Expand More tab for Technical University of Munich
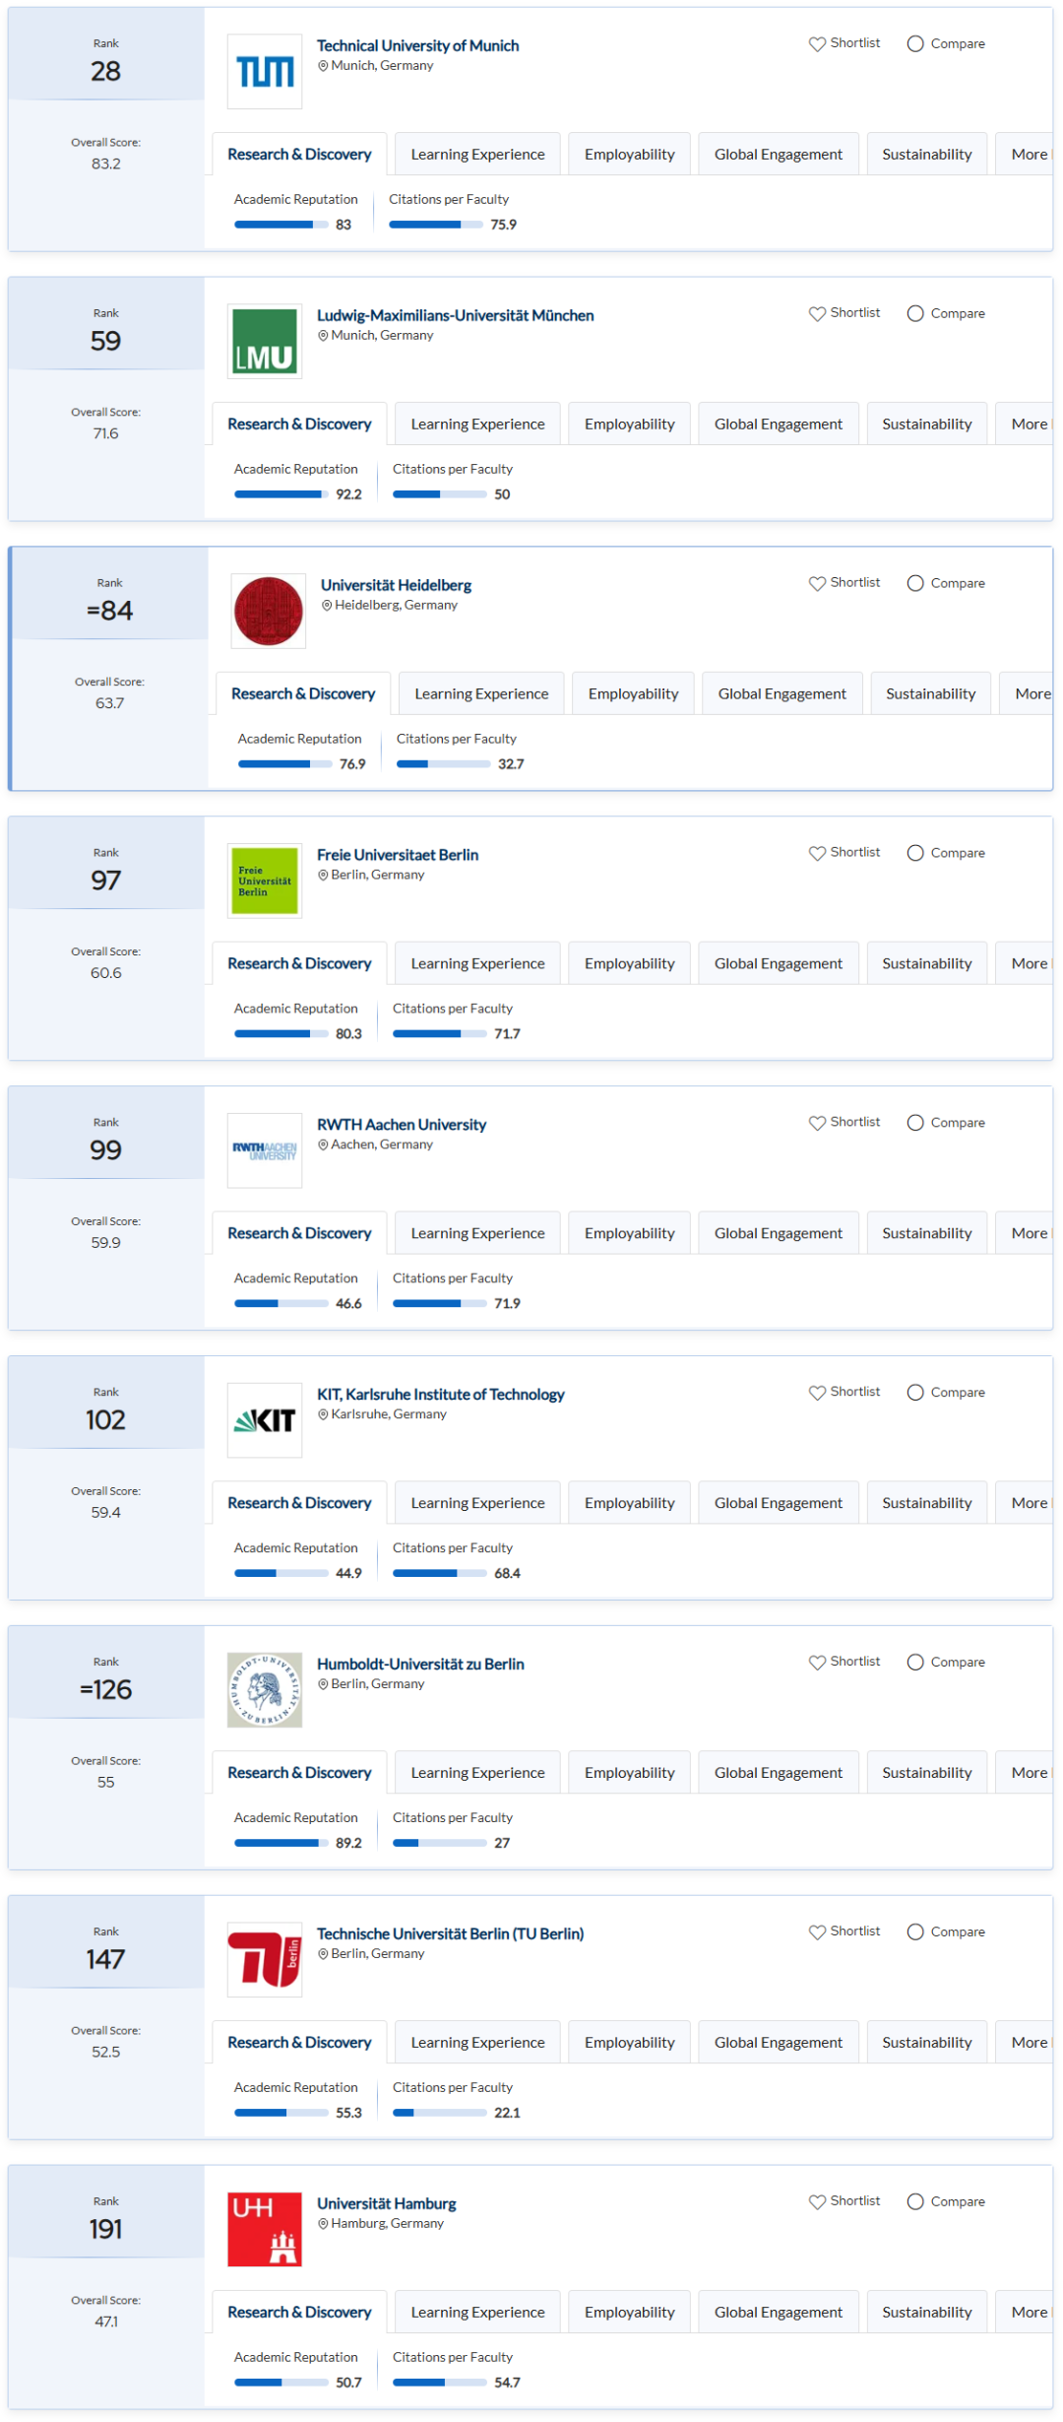 (x=1029, y=155)
